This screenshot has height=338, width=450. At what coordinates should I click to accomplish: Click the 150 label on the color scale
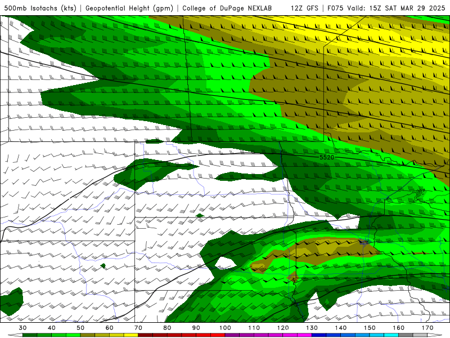(370, 328)
